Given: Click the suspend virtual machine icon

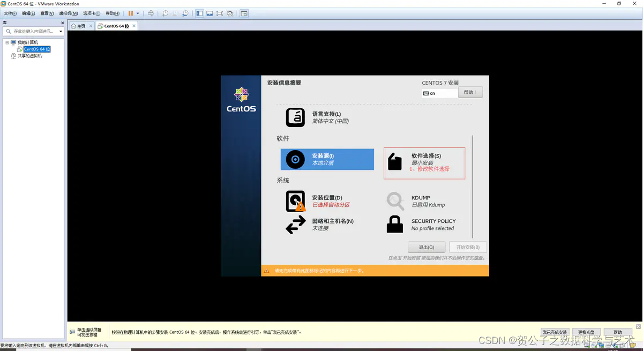Looking at the screenshot, I should (x=131, y=13).
